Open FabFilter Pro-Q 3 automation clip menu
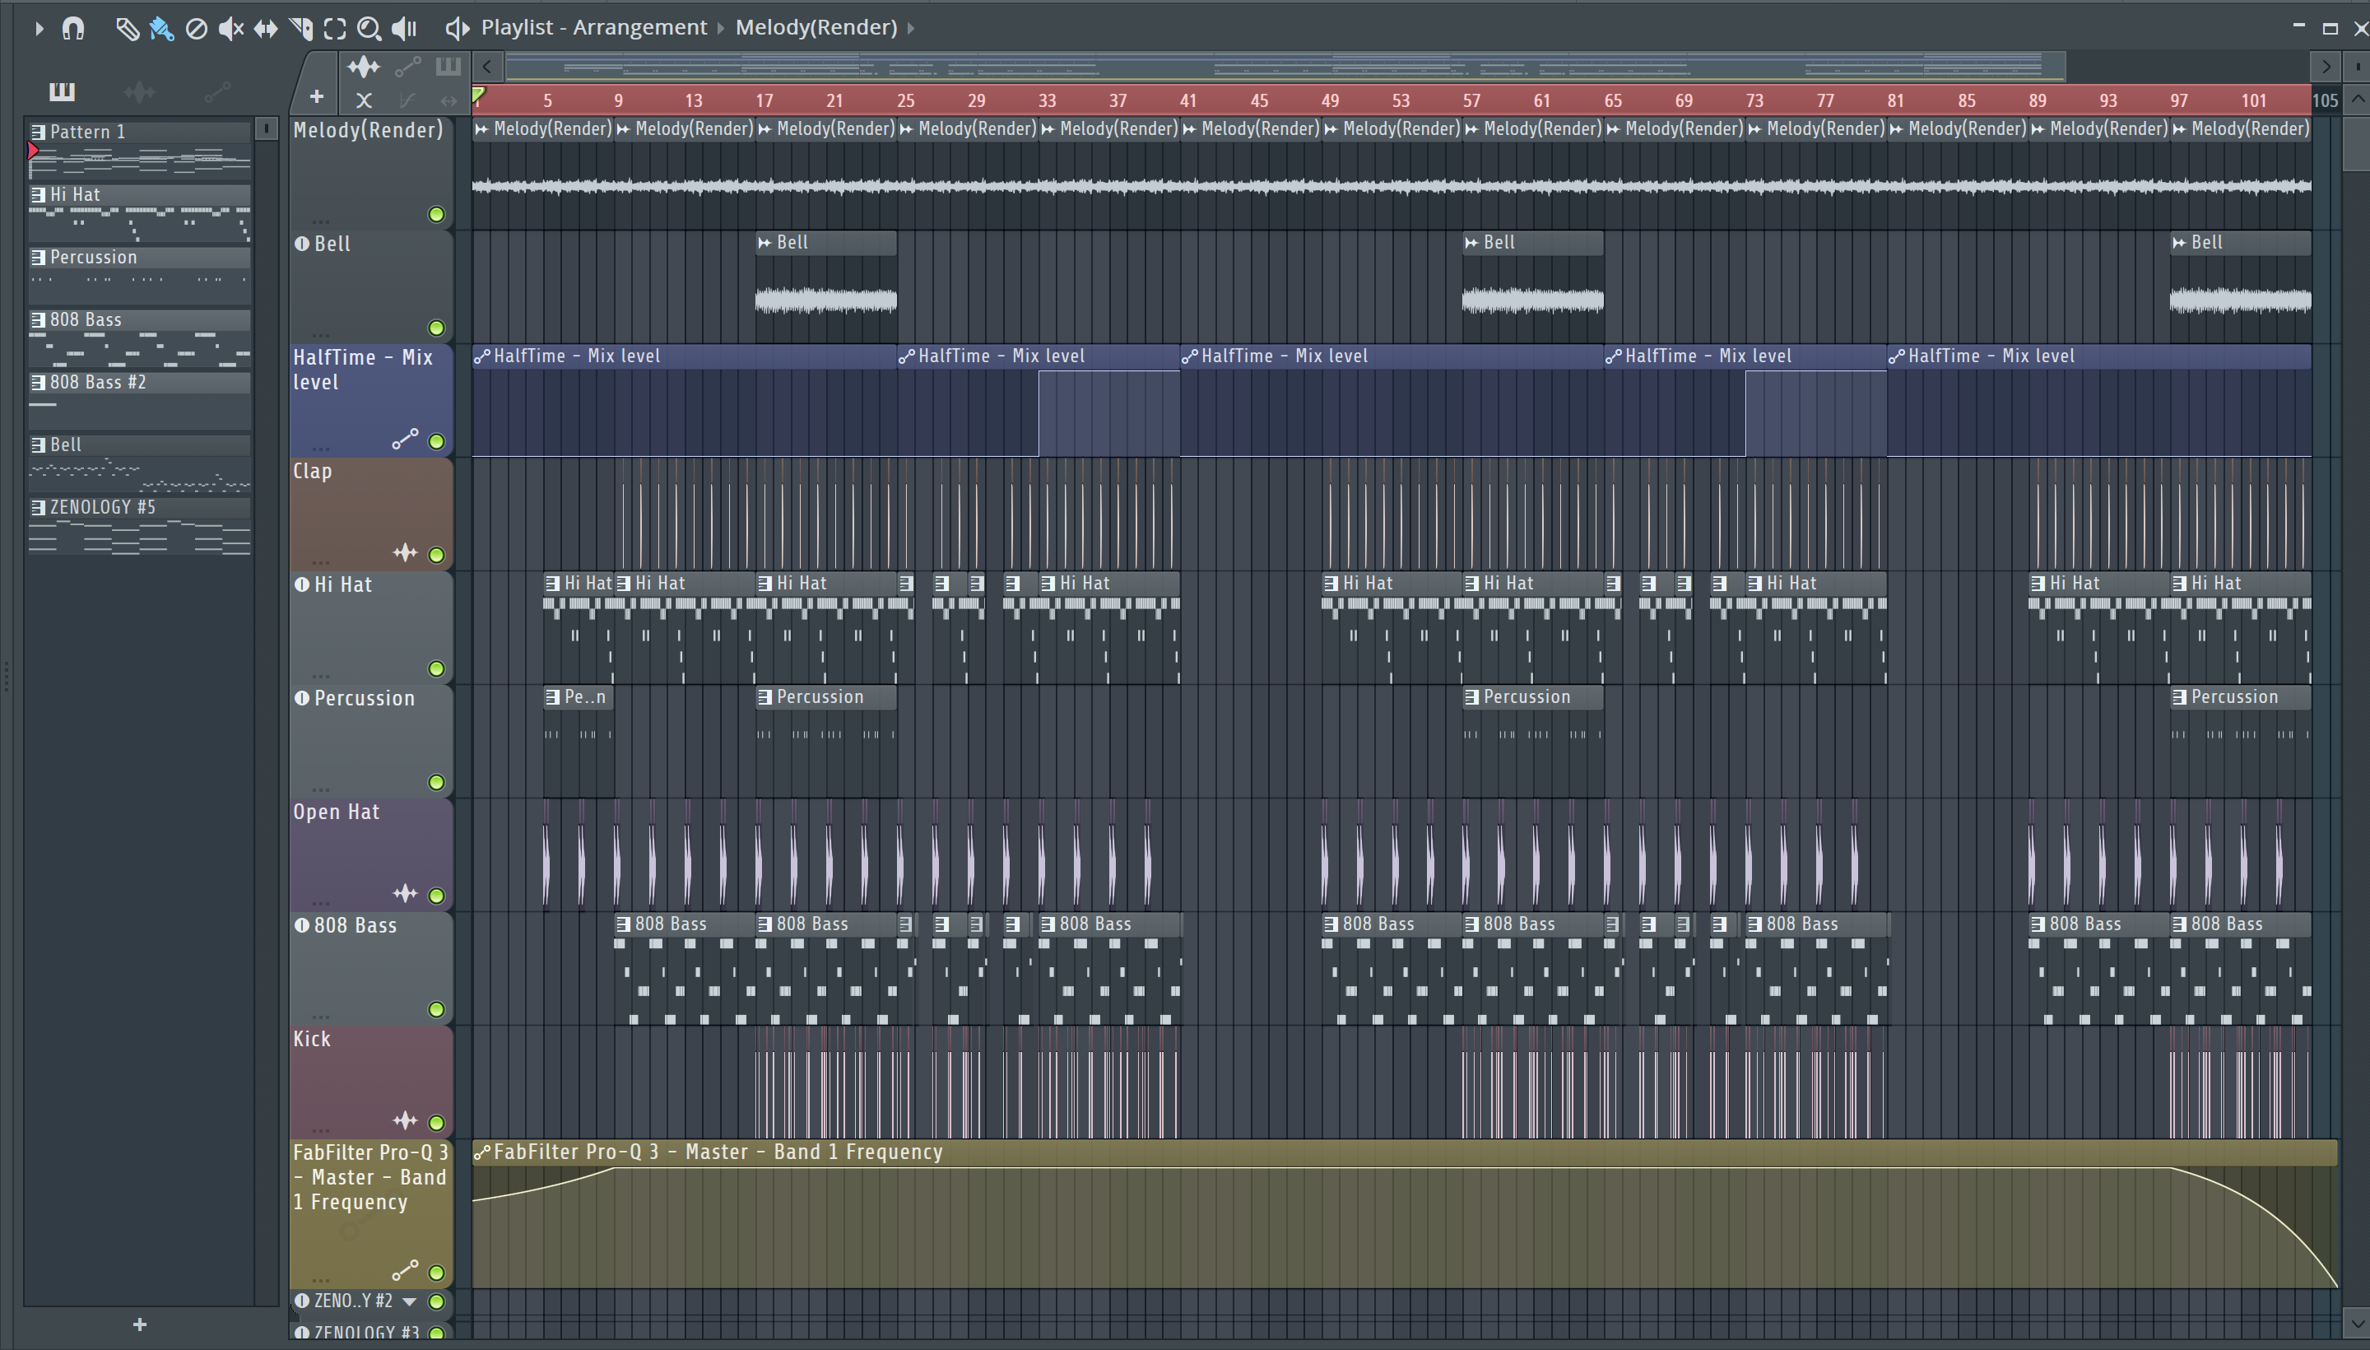 click(x=482, y=1152)
